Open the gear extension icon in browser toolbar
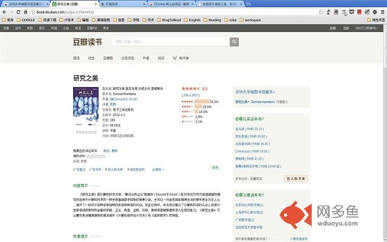The height and width of the screenshot is (242, 387). point(375,12)
